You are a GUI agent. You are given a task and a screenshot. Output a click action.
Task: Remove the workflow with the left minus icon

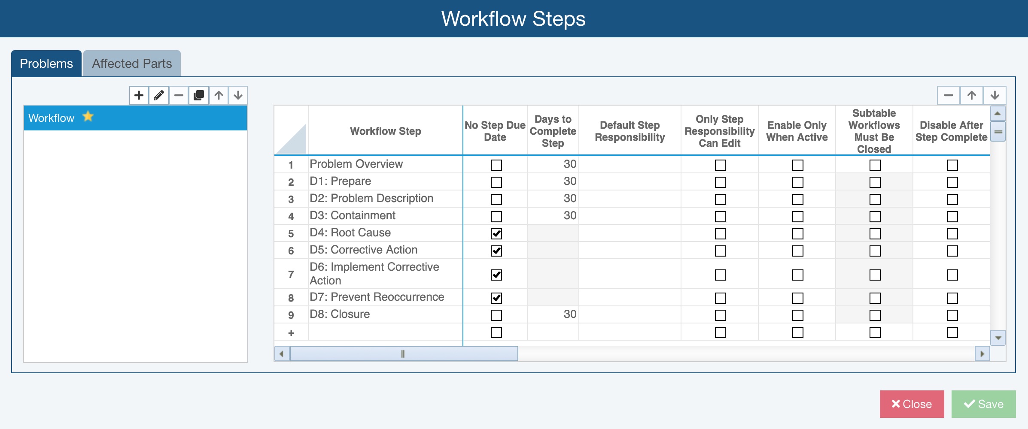pos(179,95)
